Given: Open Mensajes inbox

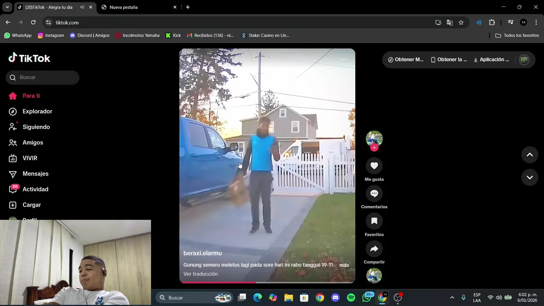Looking at the screenshot, I should tap(29, 174).
